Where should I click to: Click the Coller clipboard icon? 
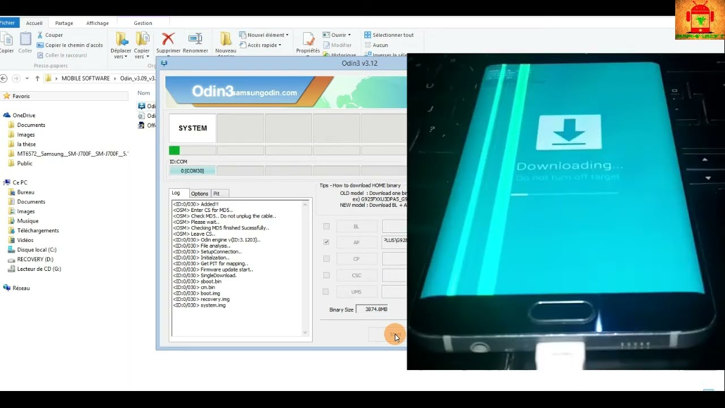pyautogui.click(x=25, y=39)
